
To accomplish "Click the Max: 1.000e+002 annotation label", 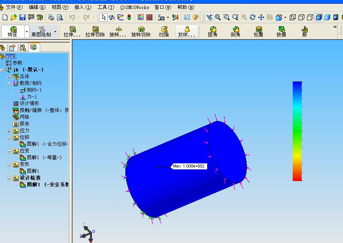I will (x=188, y=166).
